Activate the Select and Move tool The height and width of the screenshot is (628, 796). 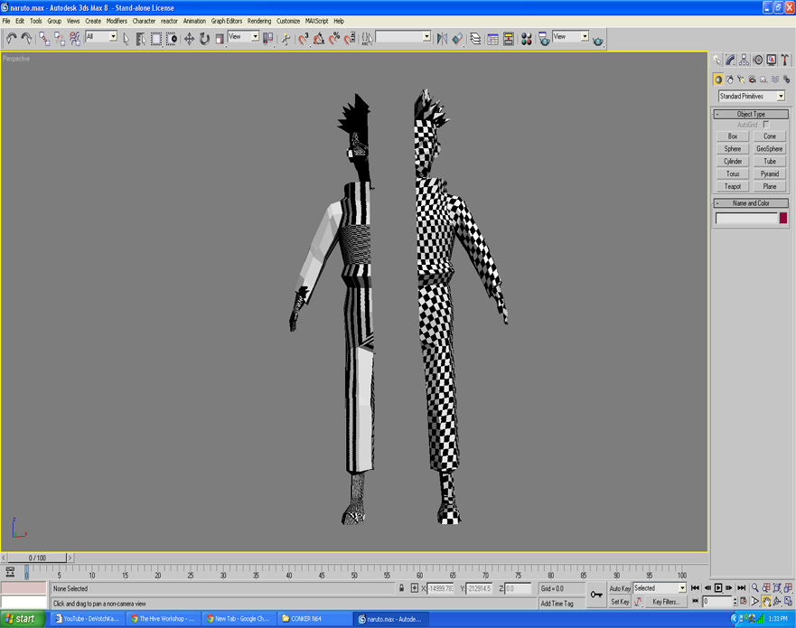point(189,39)
